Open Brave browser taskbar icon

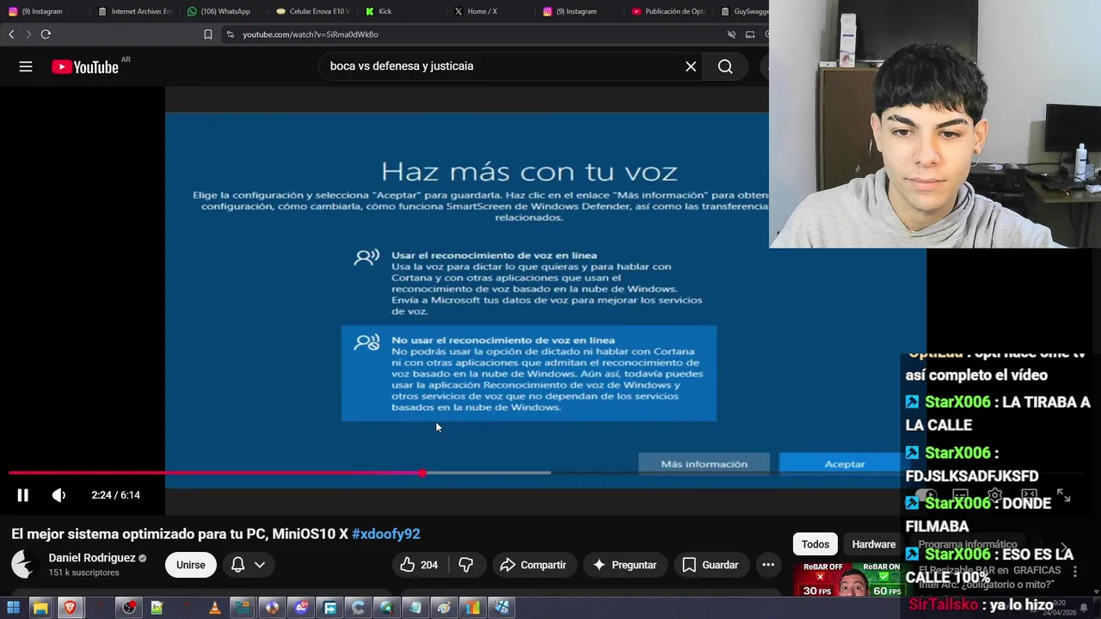pyautogui.click(x=70, y=608)
